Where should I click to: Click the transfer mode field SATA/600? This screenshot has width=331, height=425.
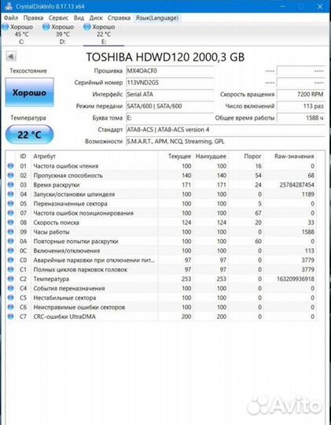coord(170,106)
